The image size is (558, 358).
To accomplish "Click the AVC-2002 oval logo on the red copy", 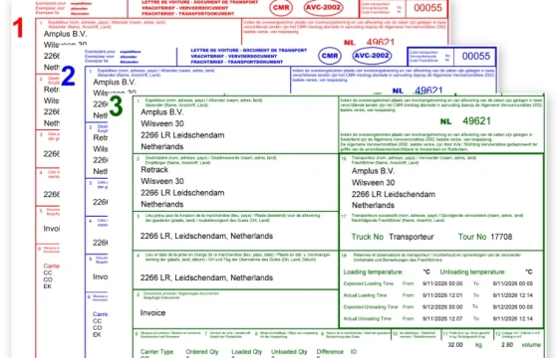I will click(x=324, y=8).
